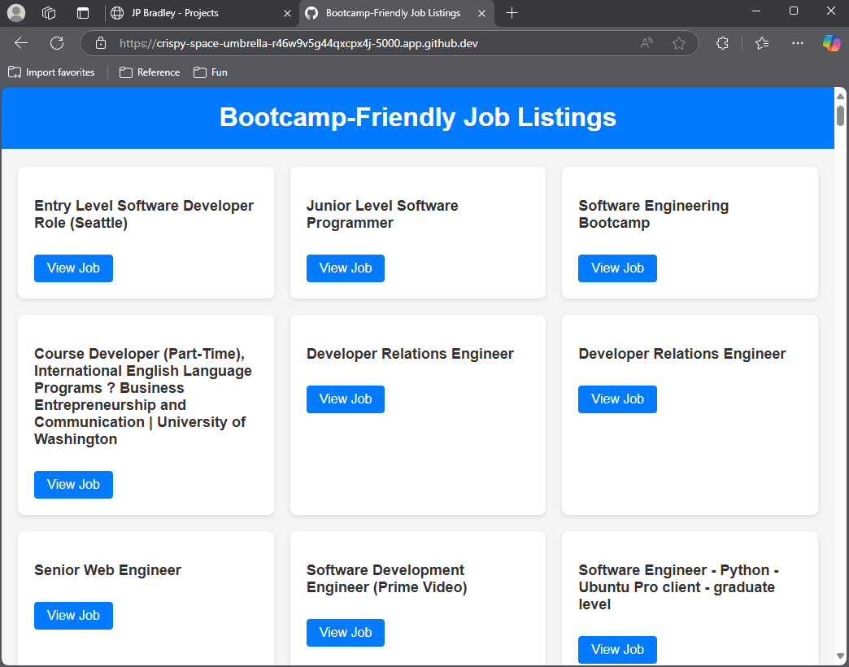This screenshot has width=849, height=667.
Task: Add this page to favorites
Action: point(678,43)
